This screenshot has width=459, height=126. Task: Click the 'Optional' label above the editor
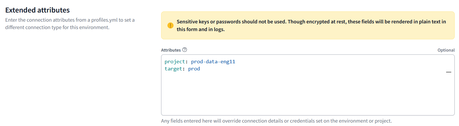[x=446, y=50]
